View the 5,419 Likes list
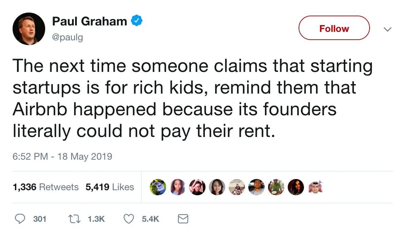The height and width of the screenshot is (238, 409). (110, 187)
